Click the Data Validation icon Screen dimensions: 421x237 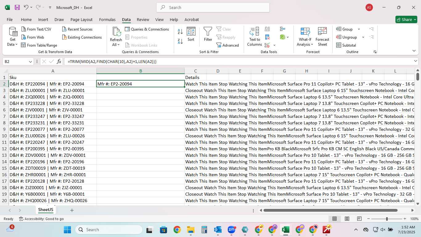click(267, 45)
